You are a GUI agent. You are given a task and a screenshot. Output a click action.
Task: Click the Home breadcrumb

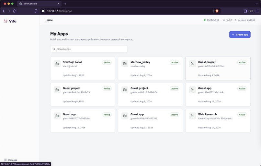[49, 20]
